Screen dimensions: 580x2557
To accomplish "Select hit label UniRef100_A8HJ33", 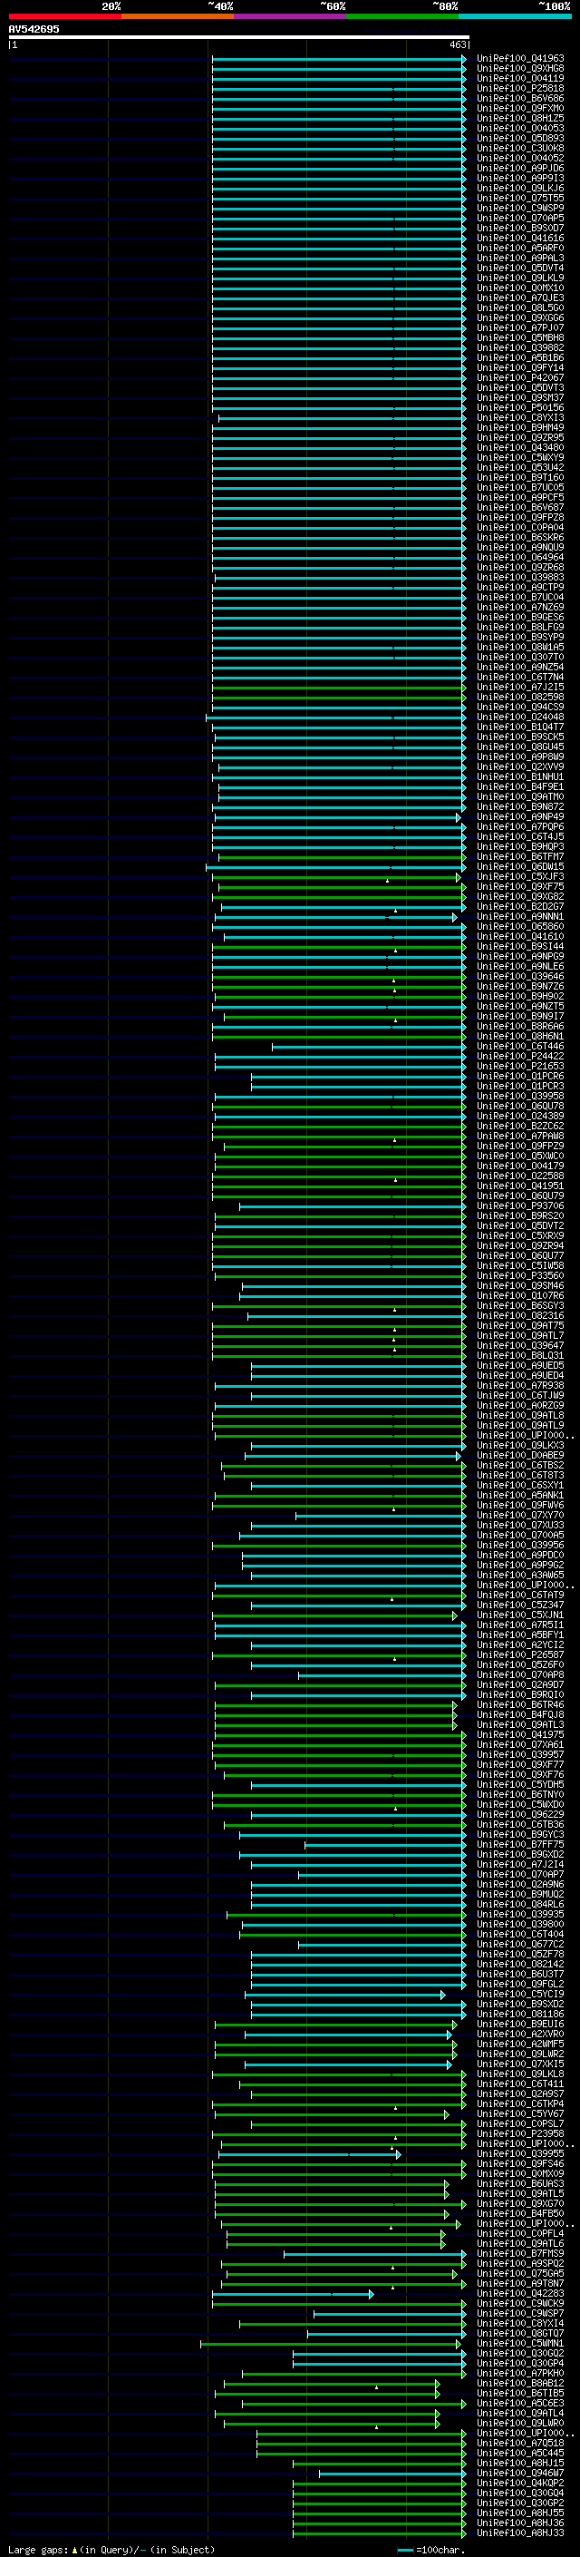I will tap(519, 2533).
